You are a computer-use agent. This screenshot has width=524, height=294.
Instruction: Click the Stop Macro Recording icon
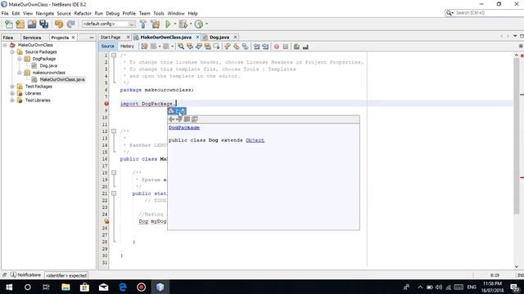[286, 47]
